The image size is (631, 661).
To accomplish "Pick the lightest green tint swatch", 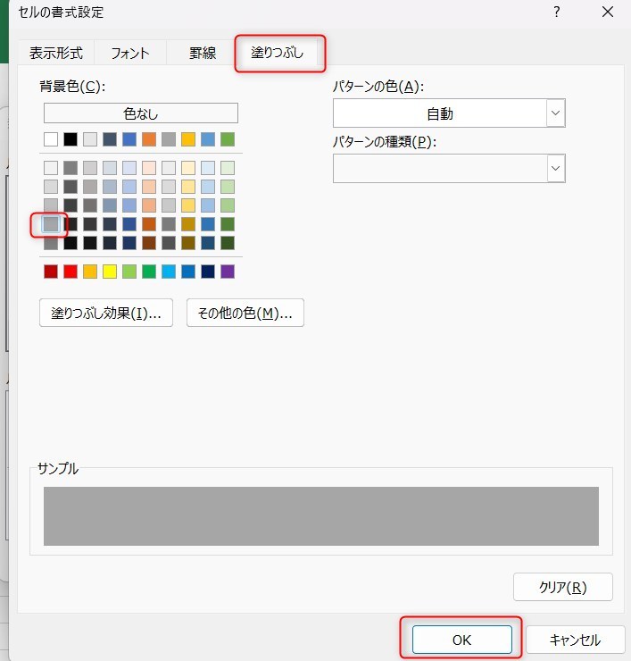I will click(228, 168).
